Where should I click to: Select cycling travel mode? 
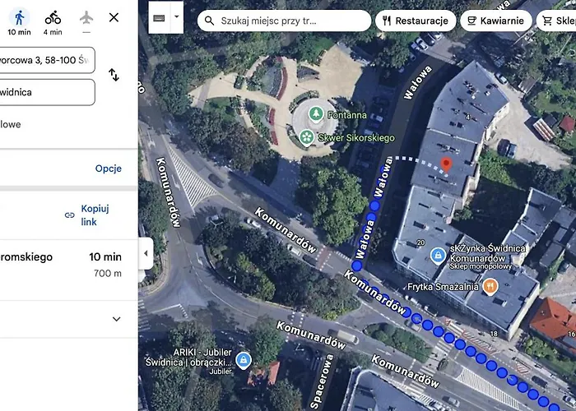point(53,21)
